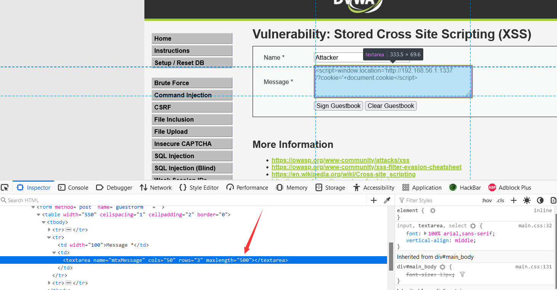Click the selector highlighter icon next to element
This screenshot has width=557, height=290.
(x=433, y=210)
